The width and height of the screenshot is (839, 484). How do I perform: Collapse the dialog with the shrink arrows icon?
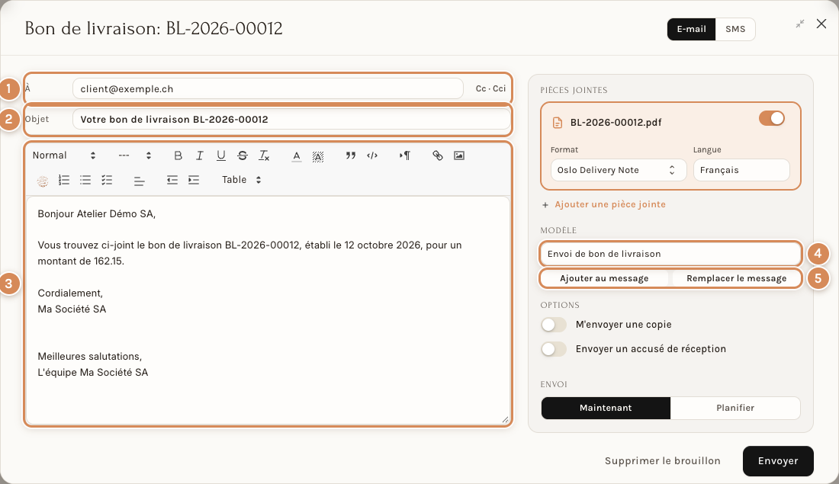point(800,24)
